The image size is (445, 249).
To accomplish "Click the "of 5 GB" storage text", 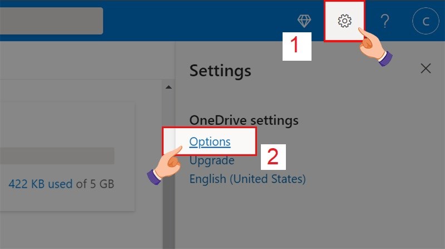I will click(x=95, y=183).
